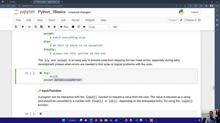Insert a cell below with the plus icon

[23, 27]
